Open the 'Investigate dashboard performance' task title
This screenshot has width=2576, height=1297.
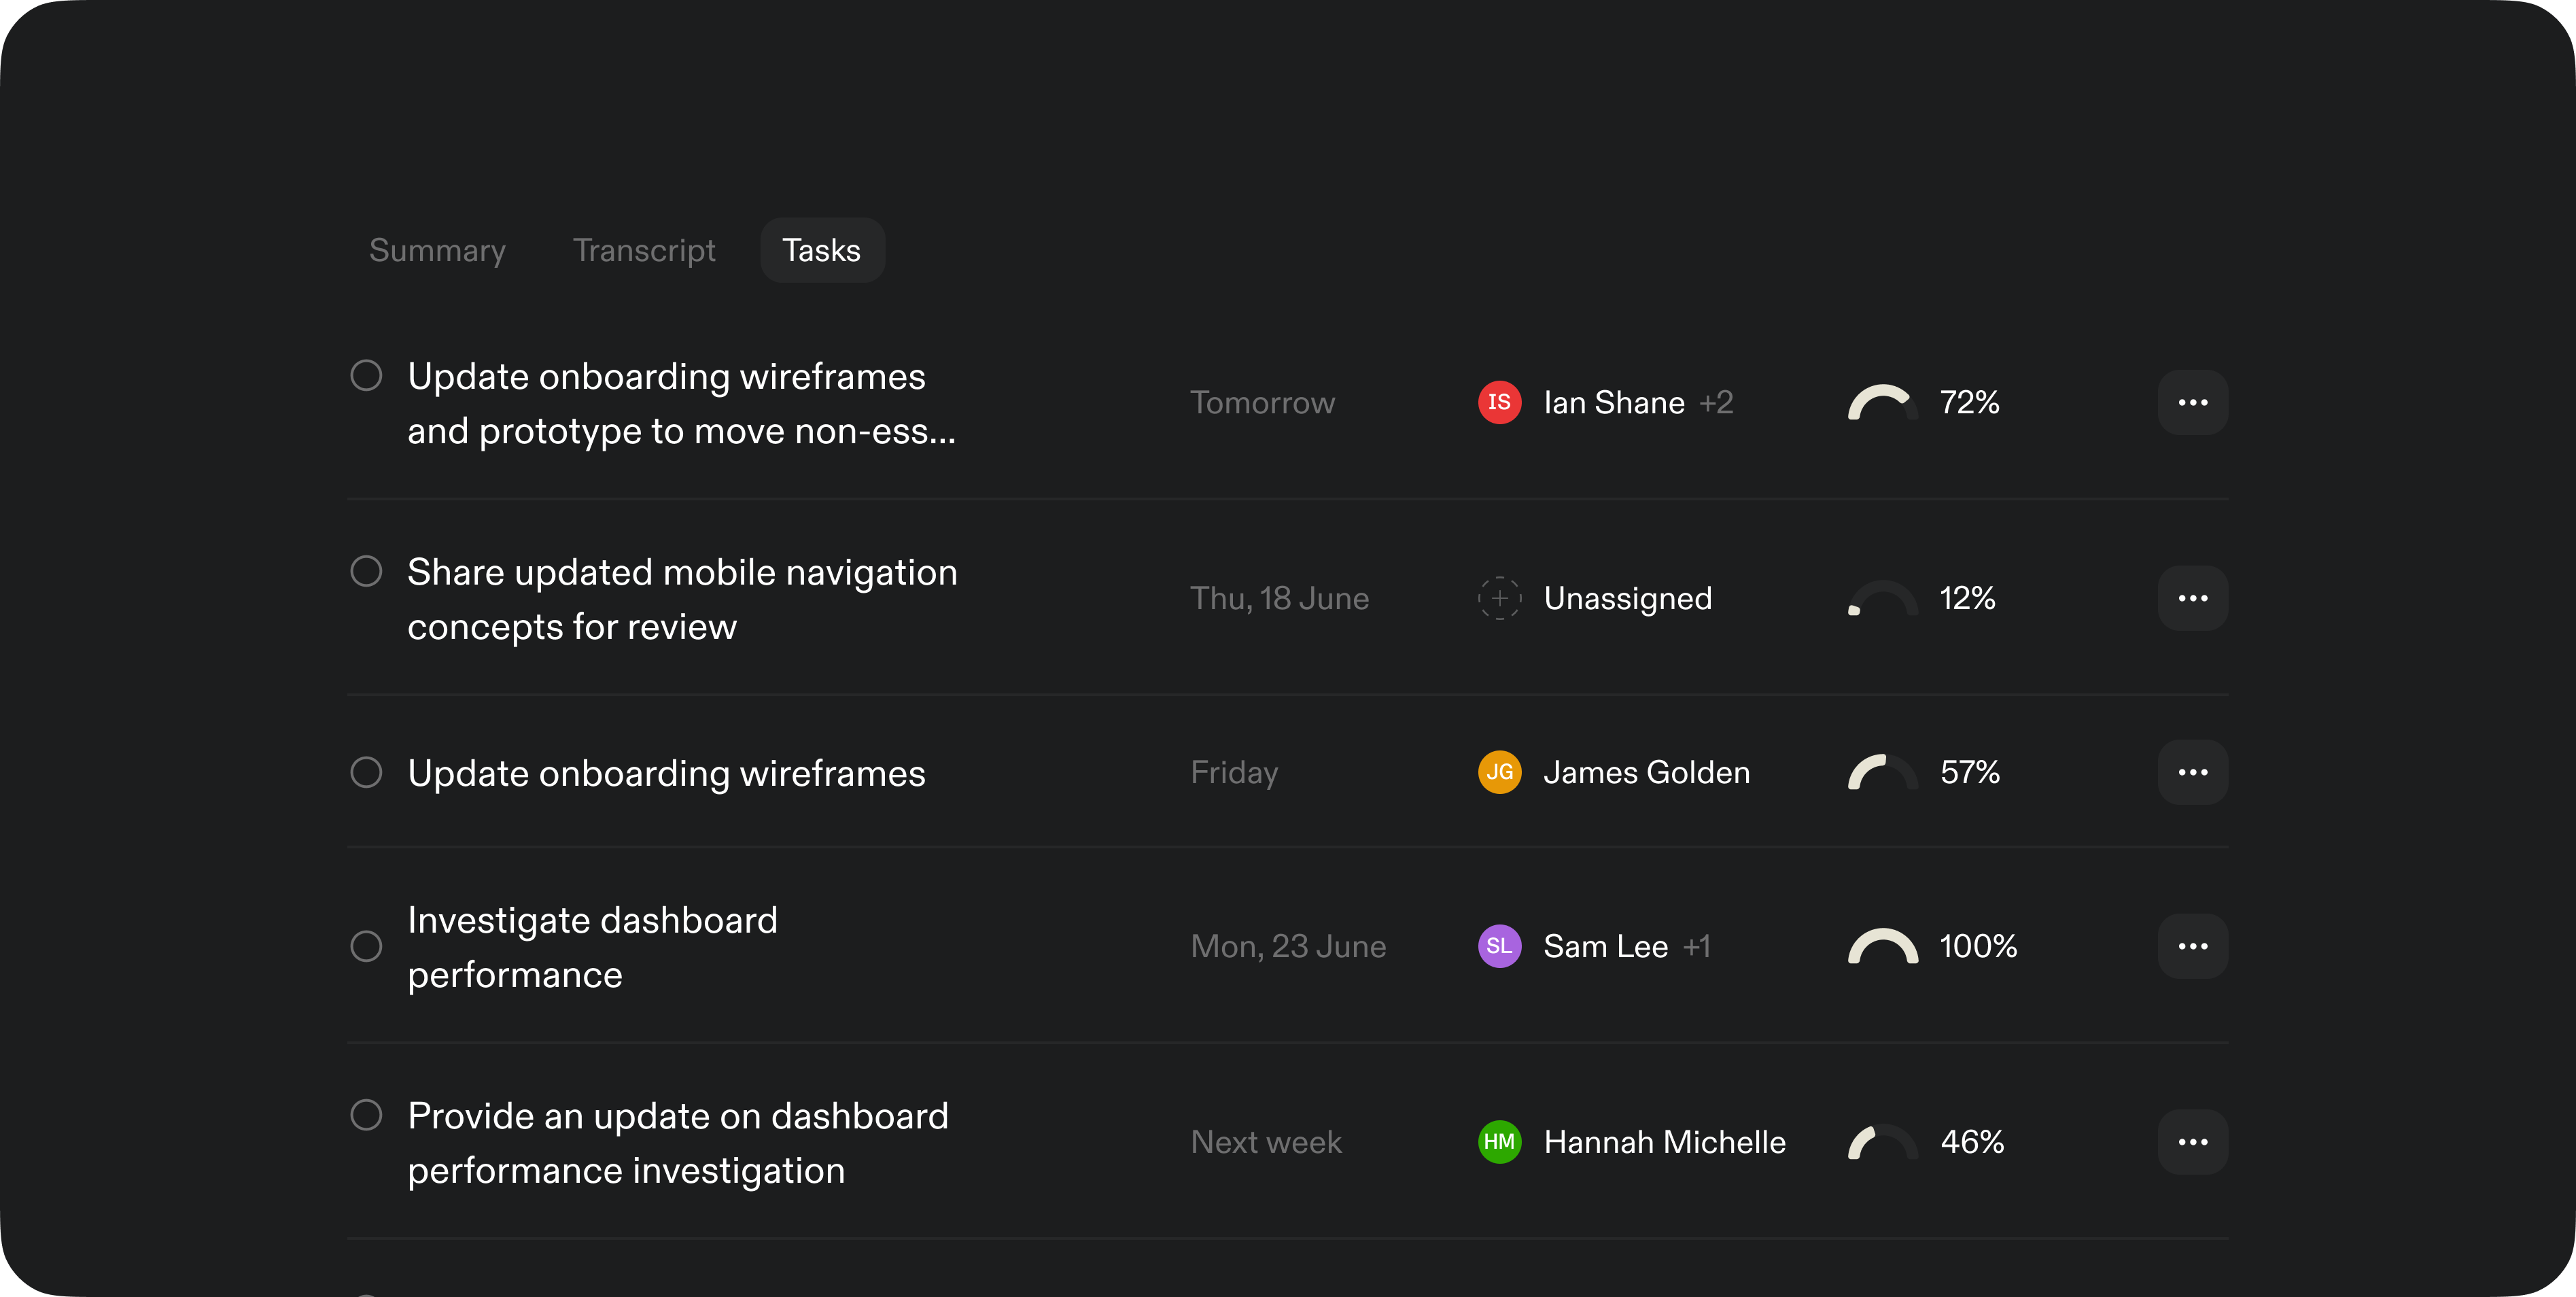click(592, 947)
